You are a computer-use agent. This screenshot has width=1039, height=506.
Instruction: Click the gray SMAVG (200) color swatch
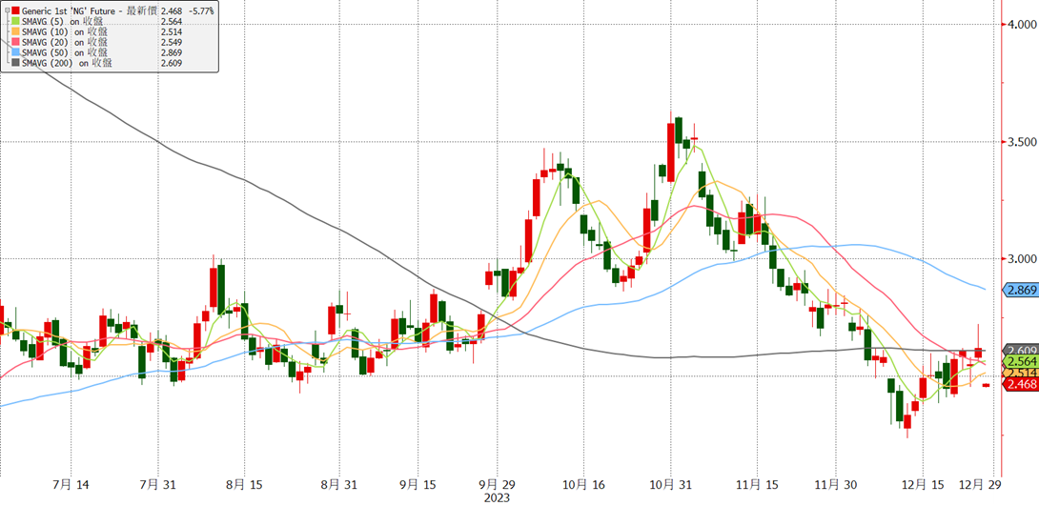point(15,62)
